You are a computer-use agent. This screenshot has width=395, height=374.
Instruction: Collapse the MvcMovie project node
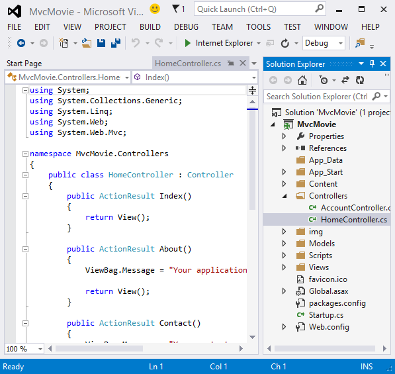(273, 124)
